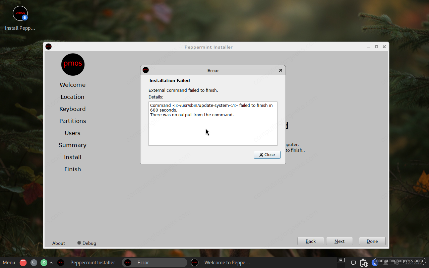Click the Installation Failed heading text
The image size is (429, 268).
(170, 80)
